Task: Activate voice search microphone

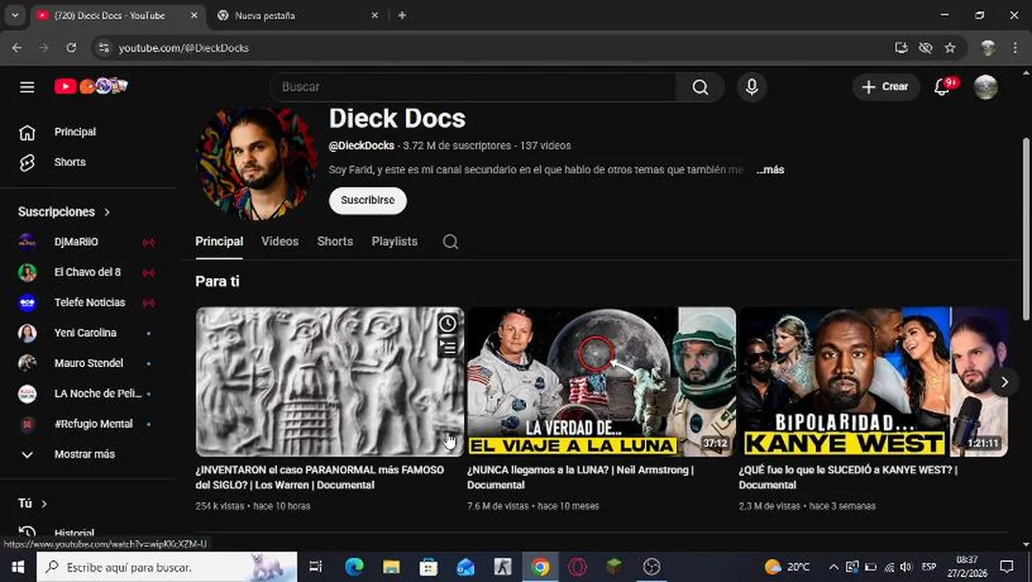Action: [x=752, y=86]
